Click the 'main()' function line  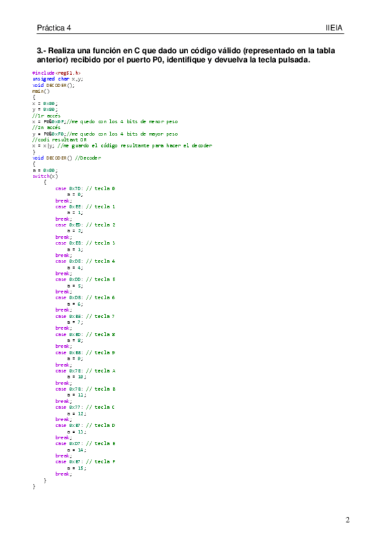tap(41, 91)
